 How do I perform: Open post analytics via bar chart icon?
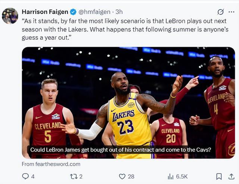pyautogui.click(x=171, y=176)
